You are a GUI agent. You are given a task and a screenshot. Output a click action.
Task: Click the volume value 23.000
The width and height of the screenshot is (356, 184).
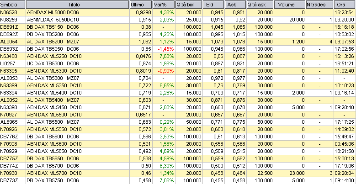[x=297, y=173]
